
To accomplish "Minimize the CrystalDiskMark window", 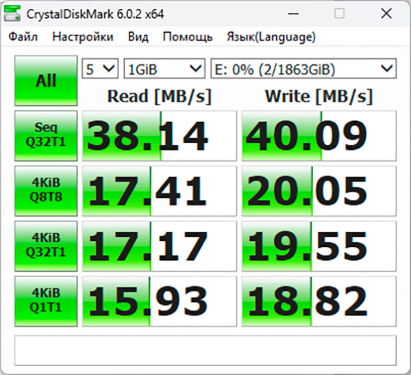I will point(293,14).
